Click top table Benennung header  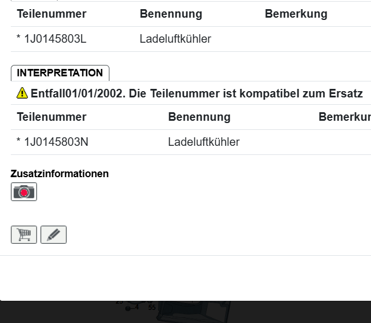[171, 14]
